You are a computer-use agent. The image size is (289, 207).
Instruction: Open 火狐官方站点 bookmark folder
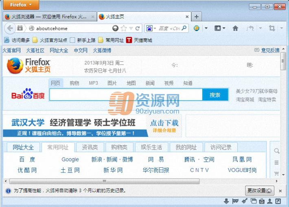[50, 40]
